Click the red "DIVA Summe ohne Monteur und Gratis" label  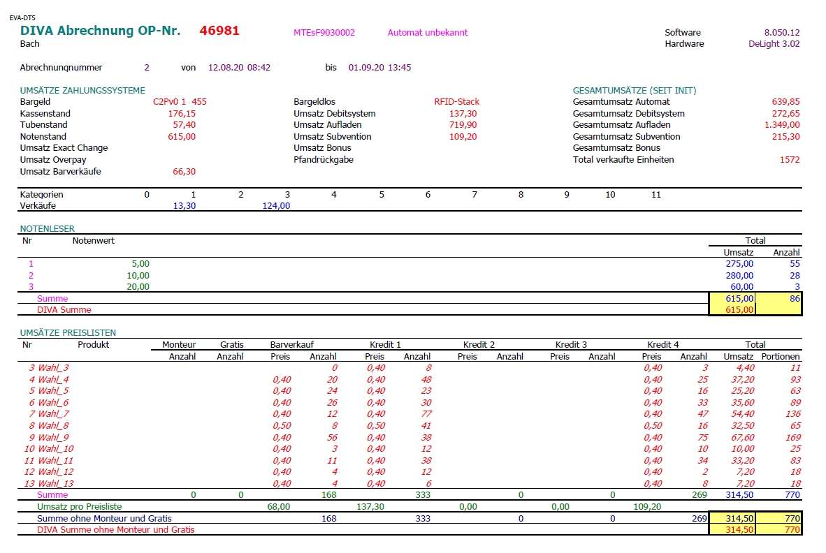(116, 531)
